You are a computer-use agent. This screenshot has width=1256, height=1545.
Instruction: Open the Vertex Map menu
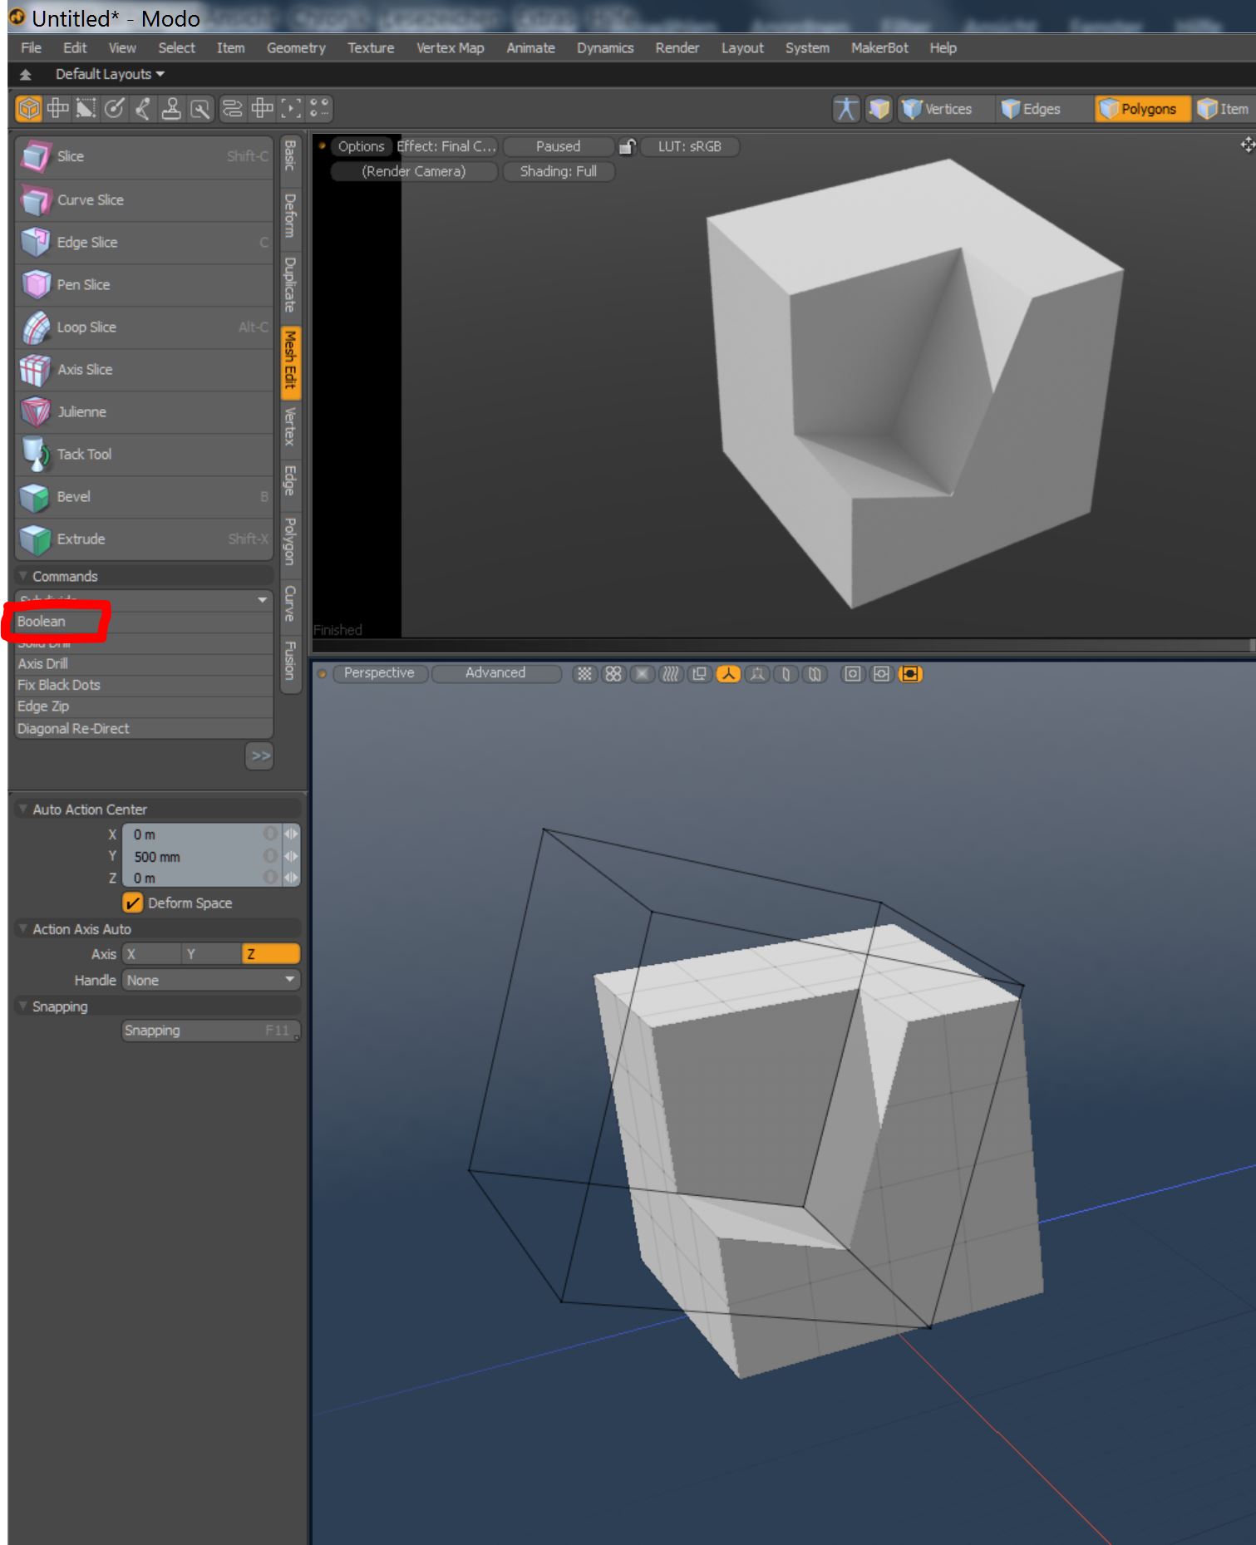[x=450, y=48]
